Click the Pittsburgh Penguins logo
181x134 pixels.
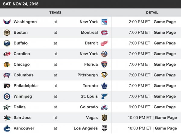[x=104, y=75]
